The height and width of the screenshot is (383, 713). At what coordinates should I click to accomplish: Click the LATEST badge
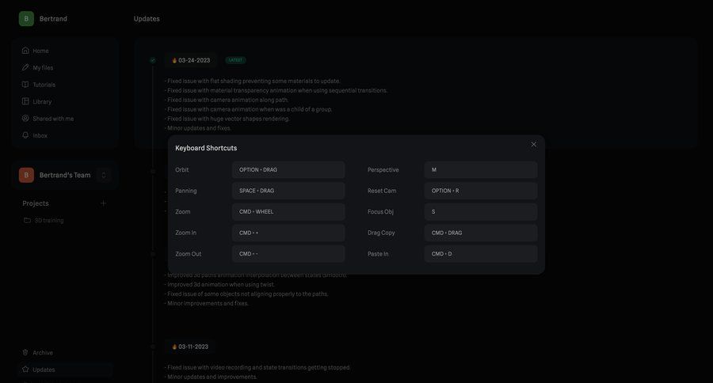(x=235, y=60)
